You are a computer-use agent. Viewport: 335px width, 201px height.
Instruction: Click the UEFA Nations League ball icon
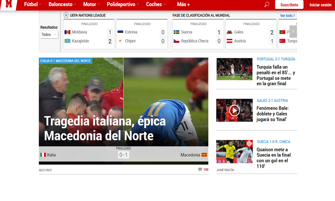click(66, 15)
